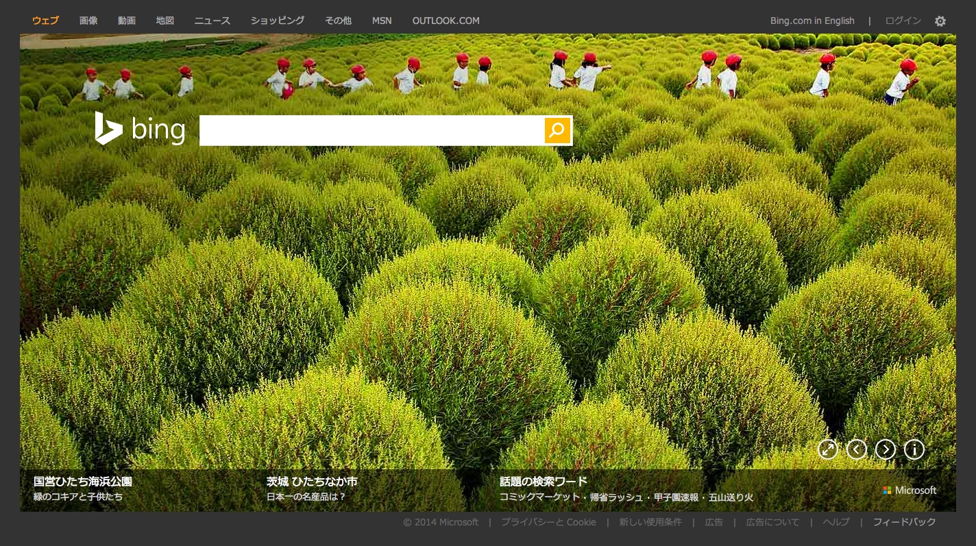The height and width of the screenshot is (546, 976).
Task: Open the 国営ひたち海浜公園 caption link
Action: (x=83, y=482)
